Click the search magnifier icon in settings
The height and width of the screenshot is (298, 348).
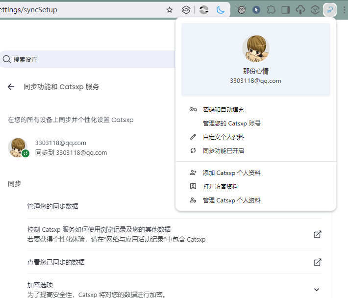[7, 59]
